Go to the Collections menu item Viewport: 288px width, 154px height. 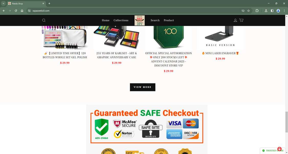pyautogui.click(x=121, y=20)
